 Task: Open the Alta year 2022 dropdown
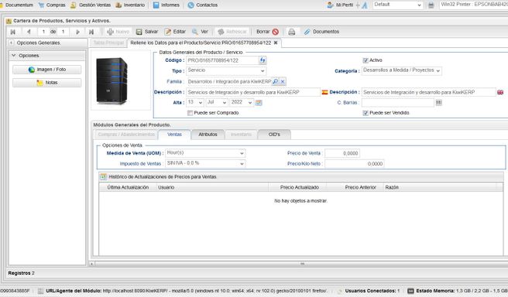(x=250, y=103)
